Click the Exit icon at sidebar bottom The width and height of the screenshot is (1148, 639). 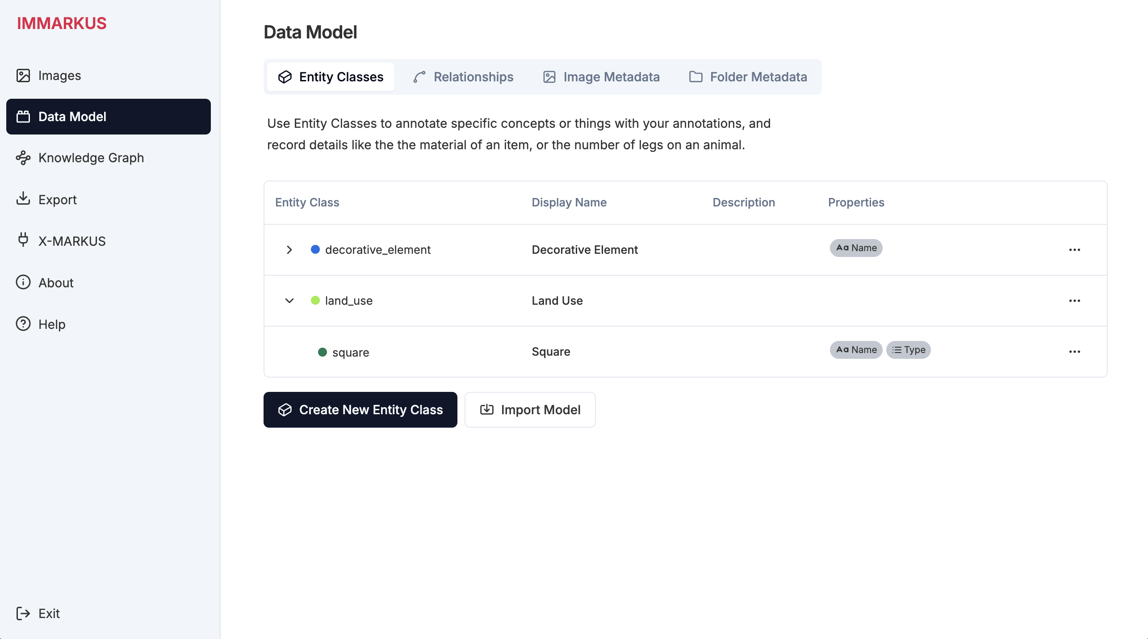pos(23,614)
